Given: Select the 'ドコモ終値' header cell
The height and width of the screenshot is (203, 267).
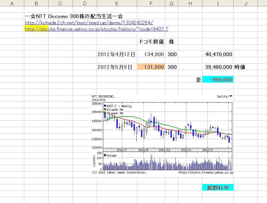Looking at the screenshot, I should pos(151,41).
